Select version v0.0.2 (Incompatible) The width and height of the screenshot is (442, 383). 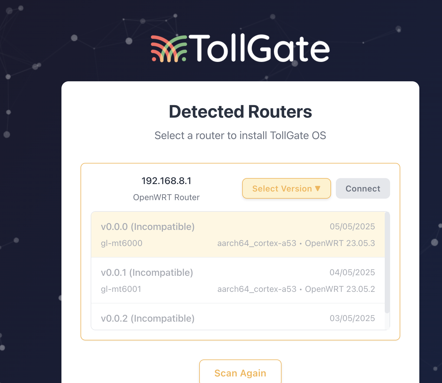pyautogui.click(x=238, y=317)
